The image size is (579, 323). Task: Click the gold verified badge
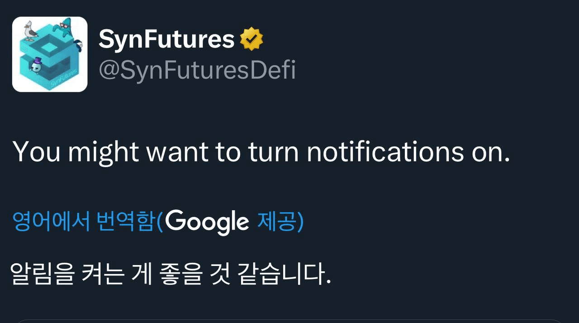click(x=252, y=39)
